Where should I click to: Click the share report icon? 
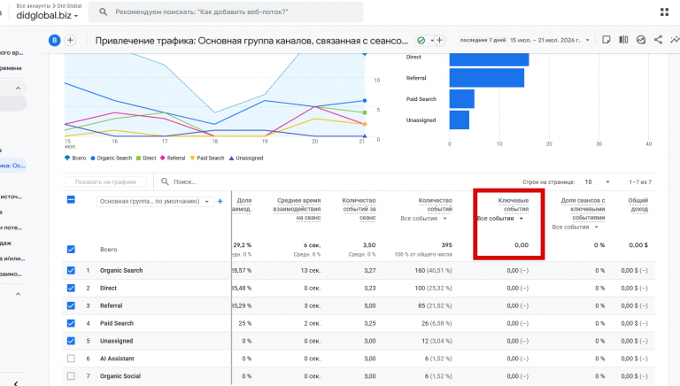[x=658, y=40]
